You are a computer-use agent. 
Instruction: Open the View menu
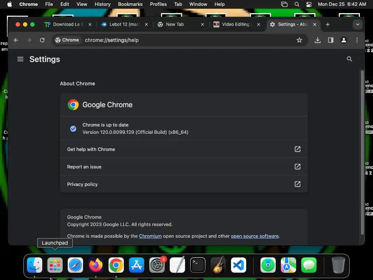[x=82, y=4]
